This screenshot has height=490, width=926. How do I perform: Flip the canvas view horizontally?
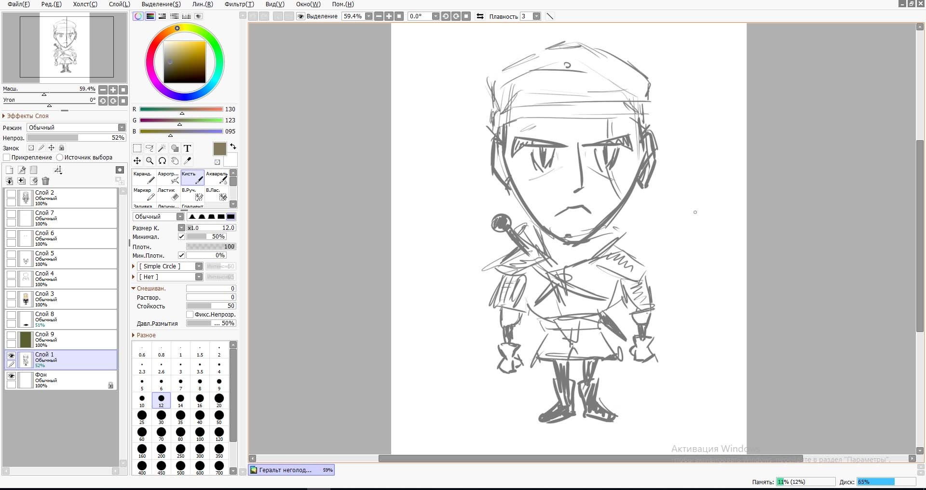(x=480, y=16)
